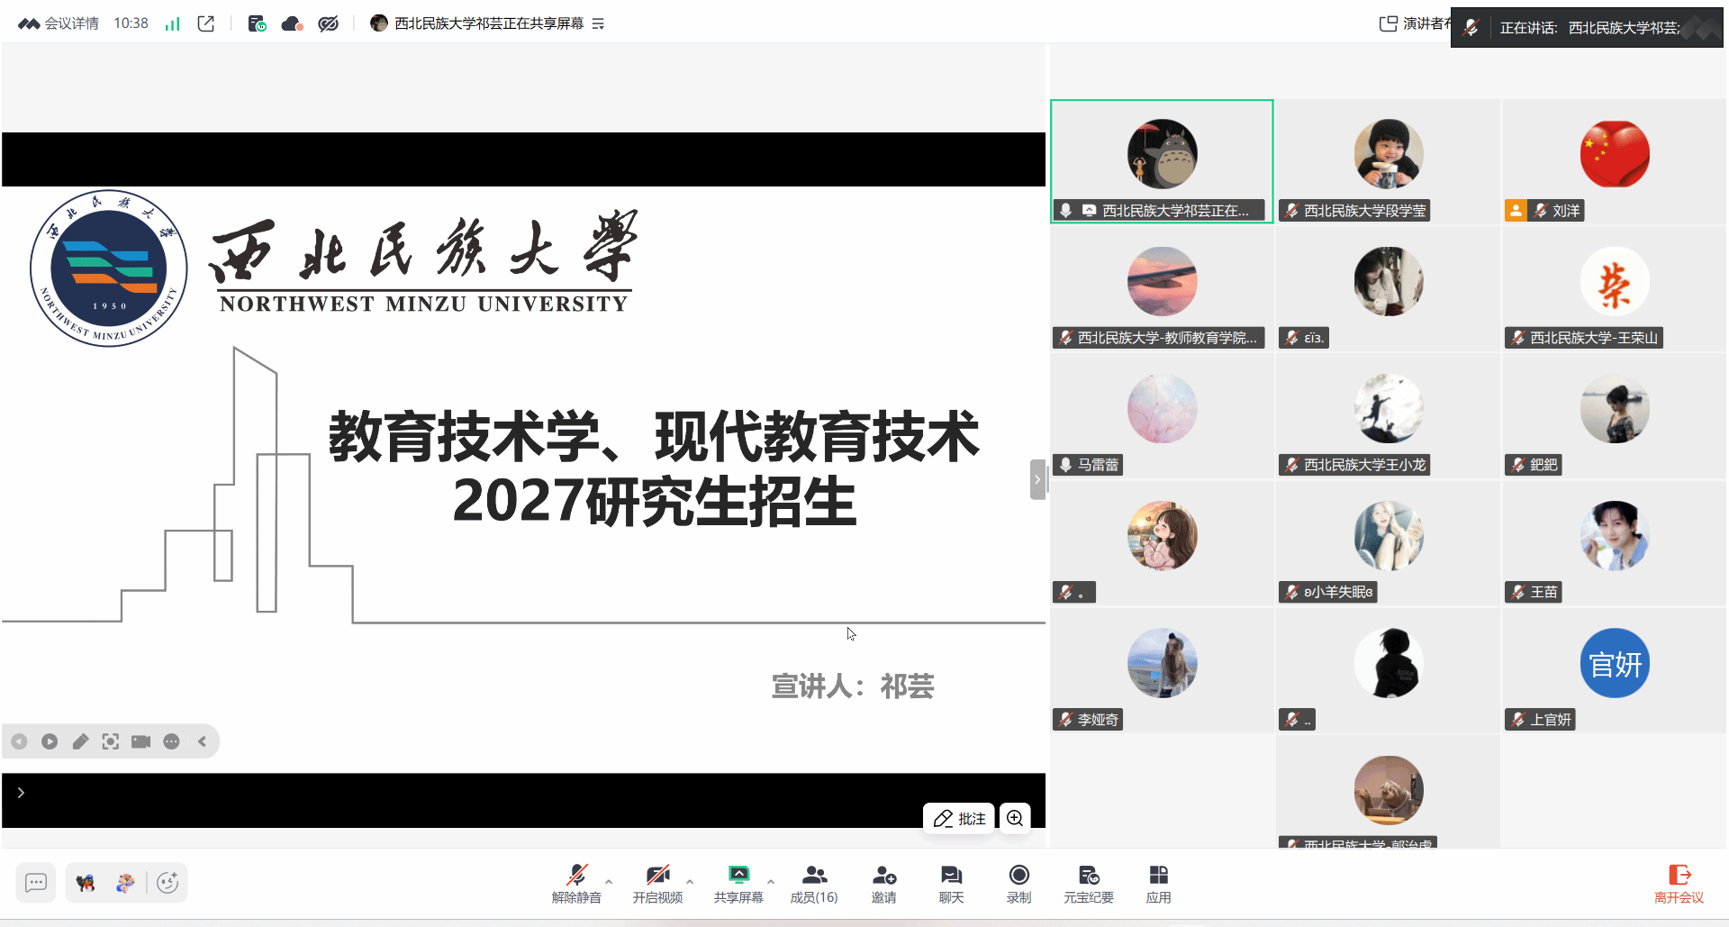This screenshot has height=927, width=1729.
Task: Select the 上官妍 participant tile
Action: (x=1615, y=671)
